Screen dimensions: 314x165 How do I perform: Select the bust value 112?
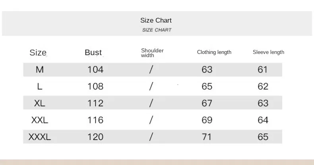pos(95,103)
